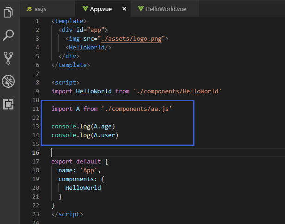Viewport: 285px width, 224px height.
Task: Click the opening <script> tag
Action: [66, 83]
